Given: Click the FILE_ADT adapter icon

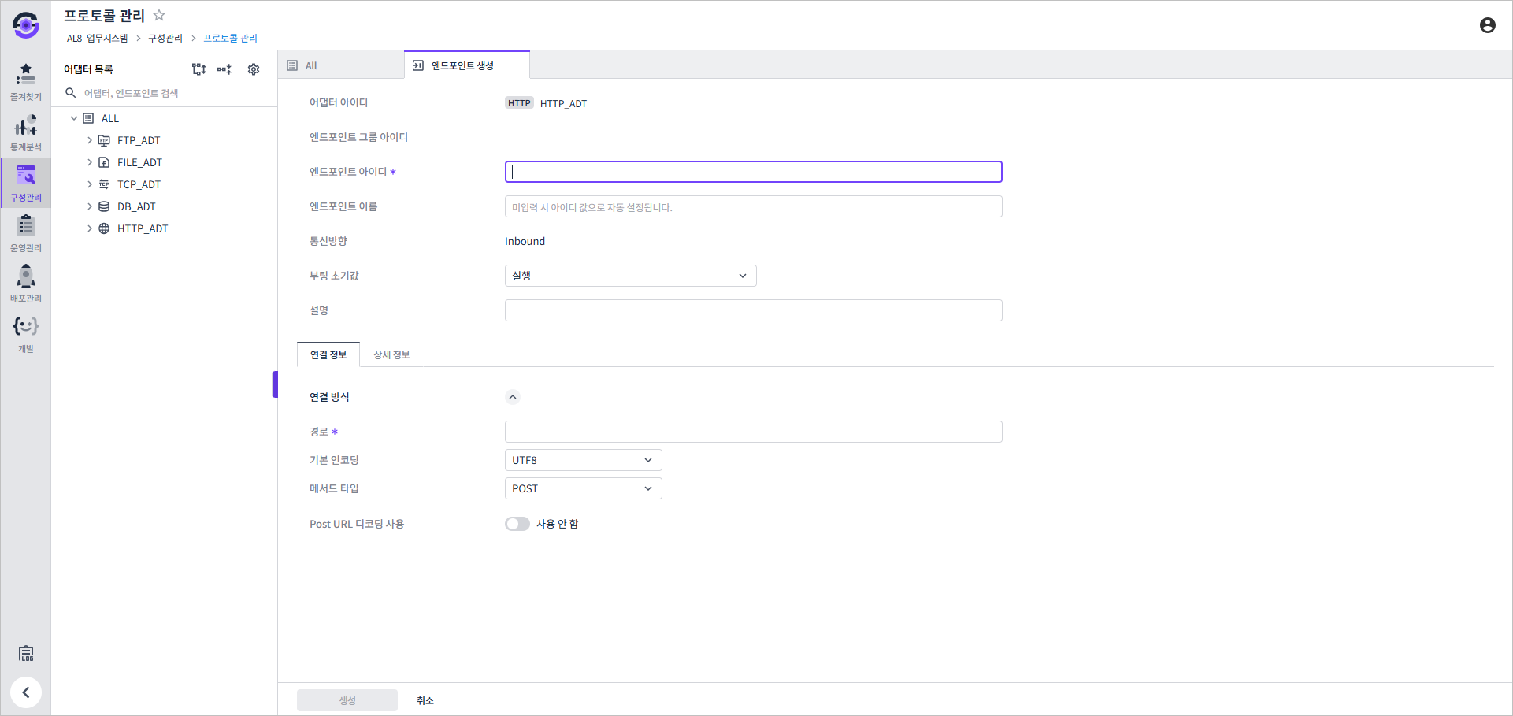Looking at the screenshot, I should pyautogui.click(x=104, y=162).
